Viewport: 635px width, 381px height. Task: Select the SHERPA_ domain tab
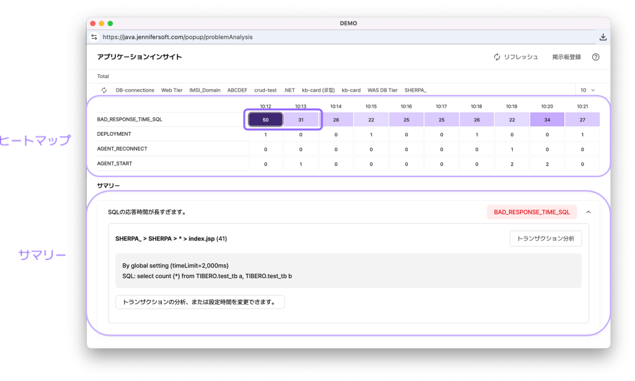point(415,90)
